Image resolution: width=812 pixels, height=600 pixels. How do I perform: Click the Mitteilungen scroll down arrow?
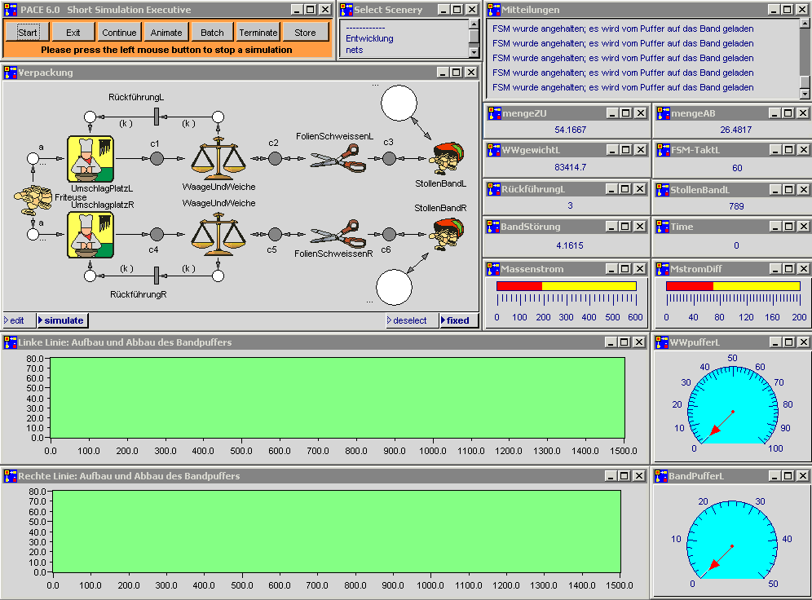(804, 94)
